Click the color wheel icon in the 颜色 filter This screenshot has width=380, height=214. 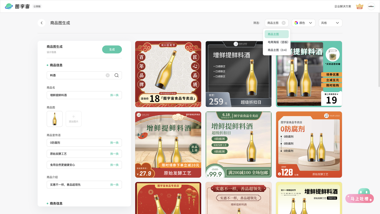[x=296, y=23]
